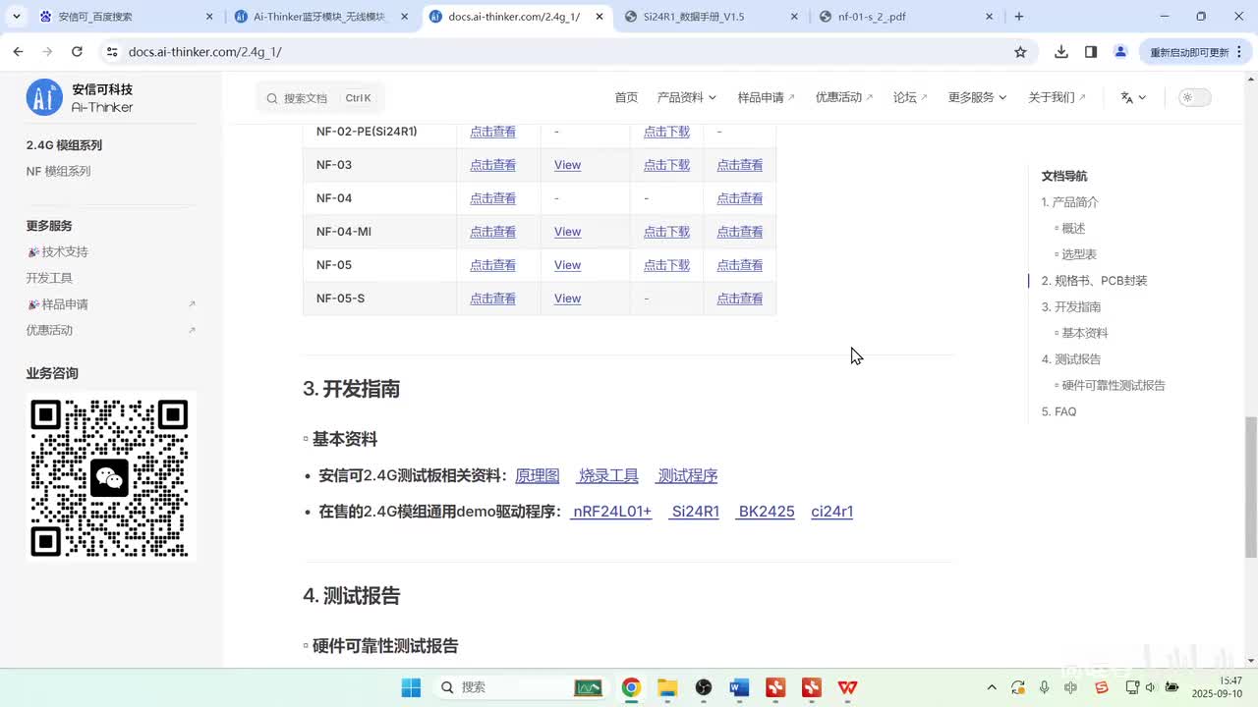Expand the 产品资料 navigation dropdown

(686, 97)
